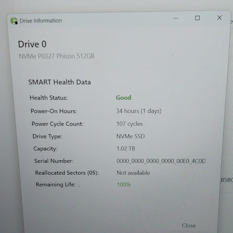The height and width of the screenshot is (233, 233).
Task: Click the green 100% remaining life value
Action: 124,184
